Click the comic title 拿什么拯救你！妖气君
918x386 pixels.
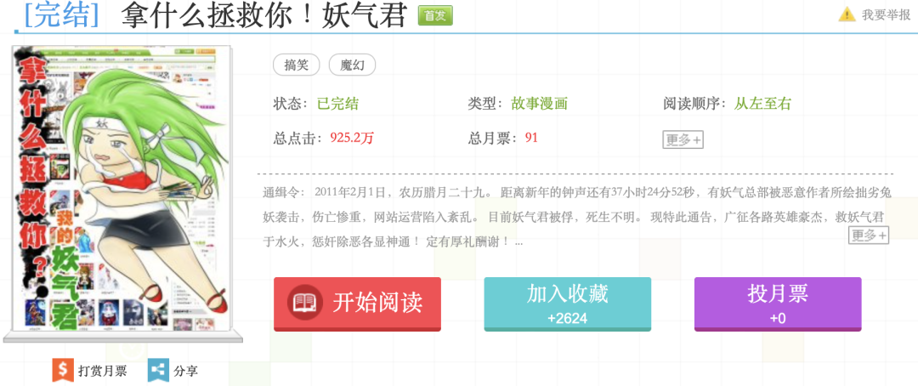[x=263, y=16]
